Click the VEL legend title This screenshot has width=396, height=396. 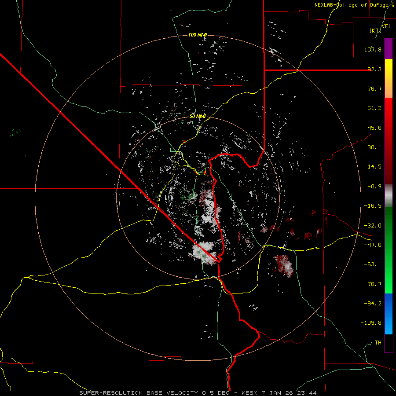coord(386,26)
